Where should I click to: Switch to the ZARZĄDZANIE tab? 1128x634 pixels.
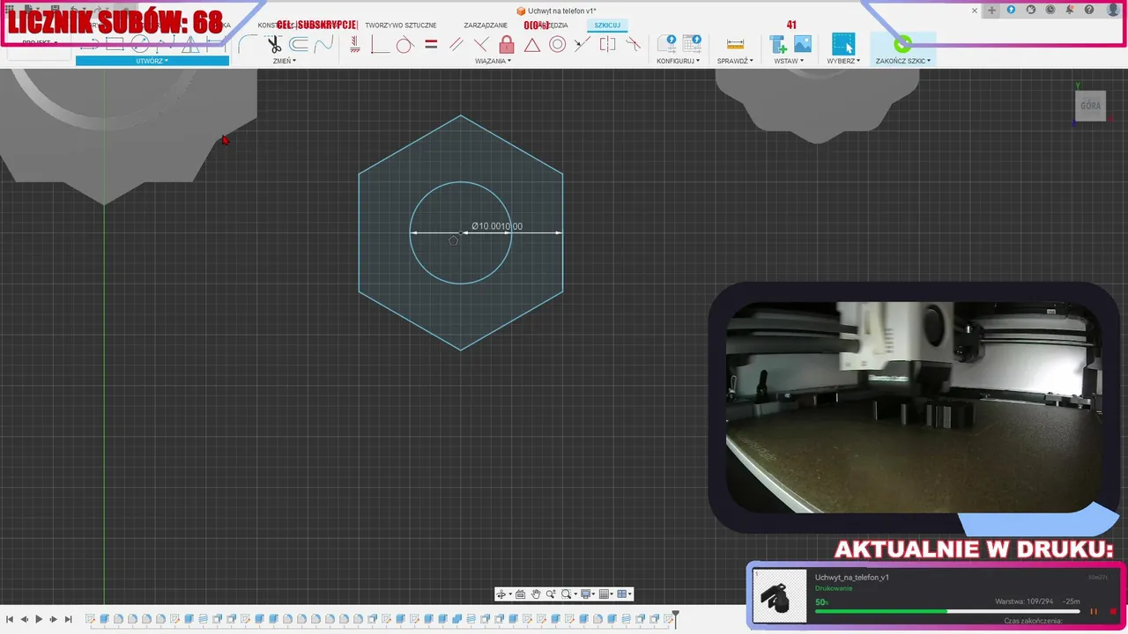[x=486, y=26]
